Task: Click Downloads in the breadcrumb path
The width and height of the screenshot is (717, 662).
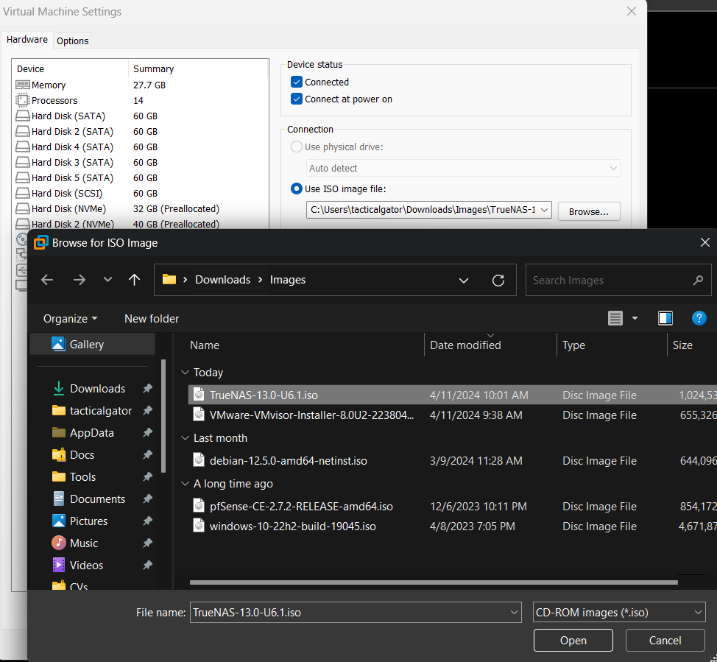Action: [223, 280]
